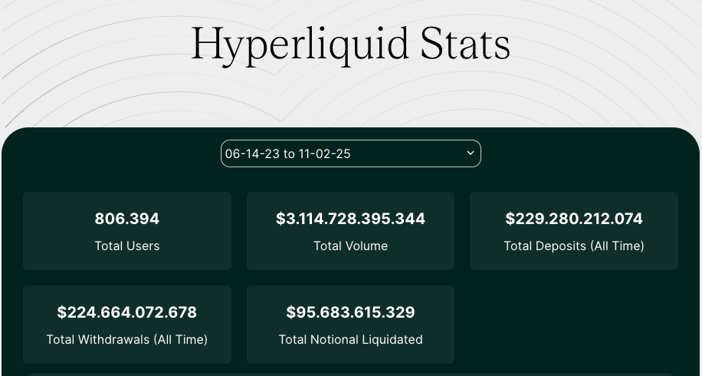702x376 pixels.
Task: Click the $229.280.212.074 deposits value
Action: (574, 219)
